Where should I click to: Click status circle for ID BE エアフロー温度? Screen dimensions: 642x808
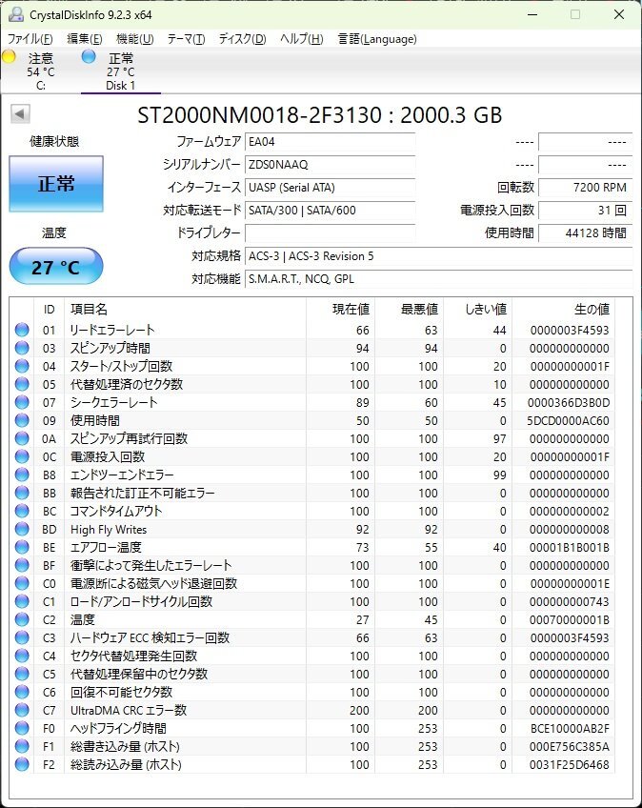(22, 547)
